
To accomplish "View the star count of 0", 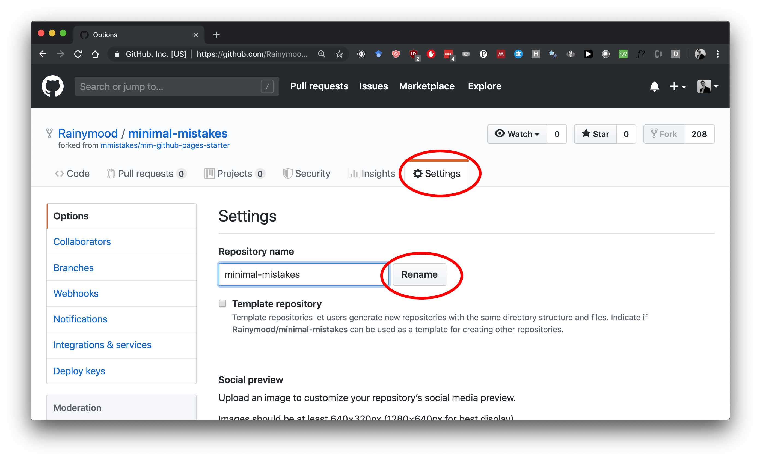I will pyautogui.click(x=626, y=134).
